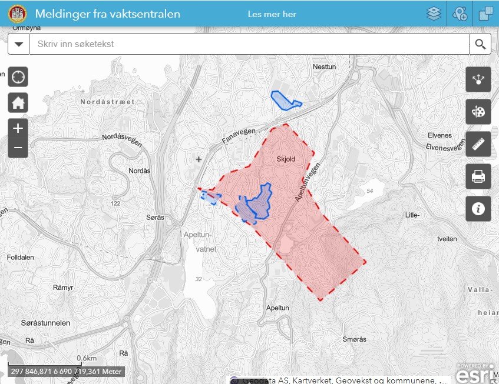Open the overlapping squares widget in header
The height and width of the screenshot is (384, 499).
click(485, 14)
